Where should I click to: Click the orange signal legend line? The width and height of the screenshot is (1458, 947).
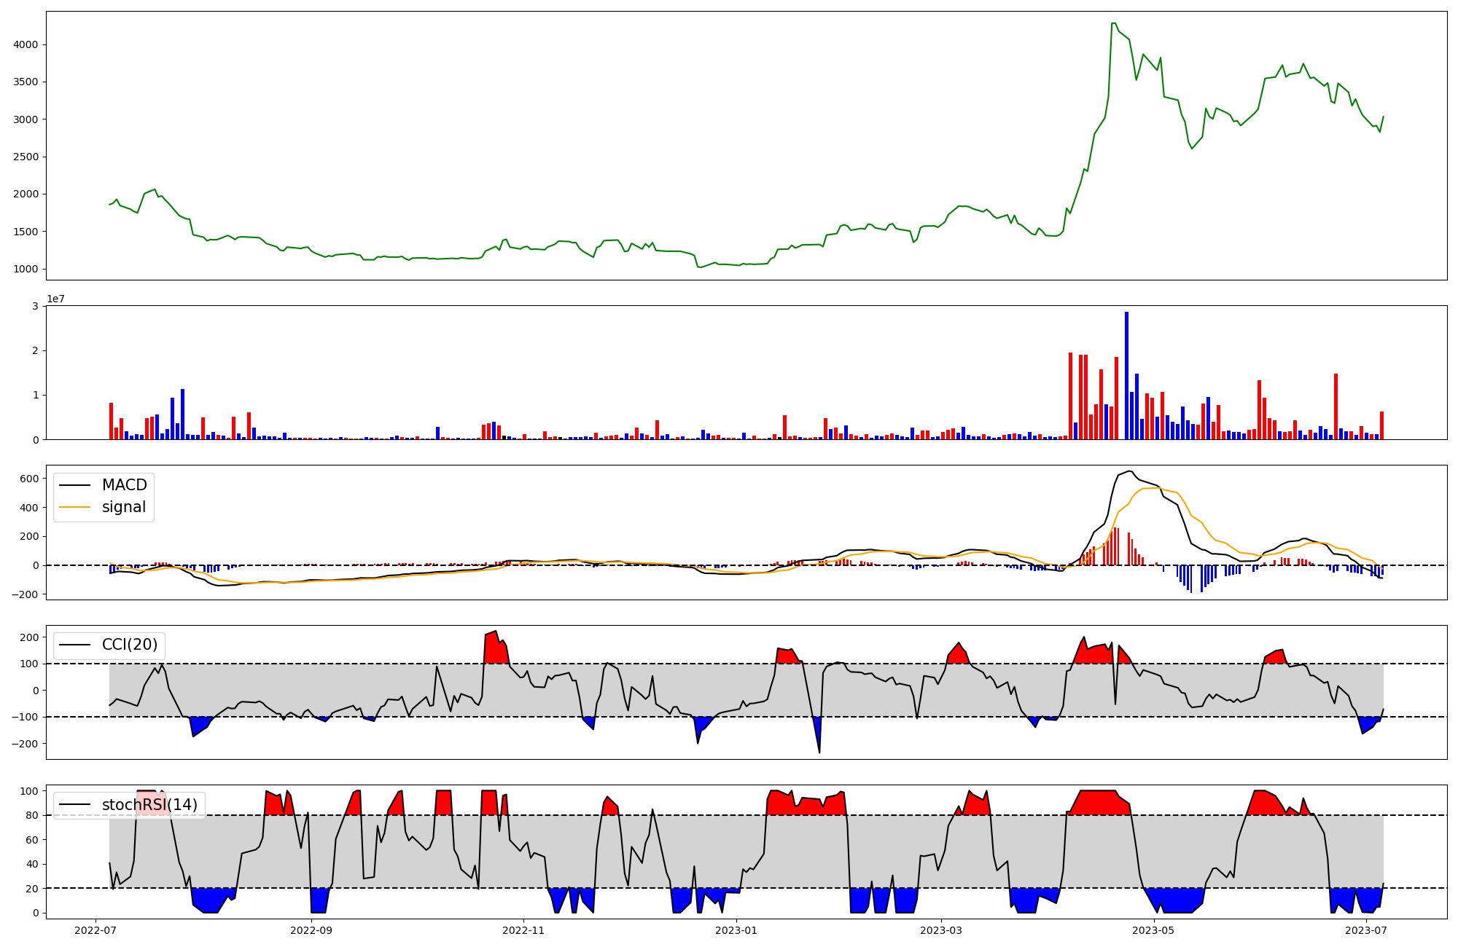tap(74, 507)
